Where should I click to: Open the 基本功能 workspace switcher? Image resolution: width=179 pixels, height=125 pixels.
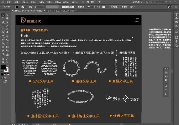click(x=137, y=2)
